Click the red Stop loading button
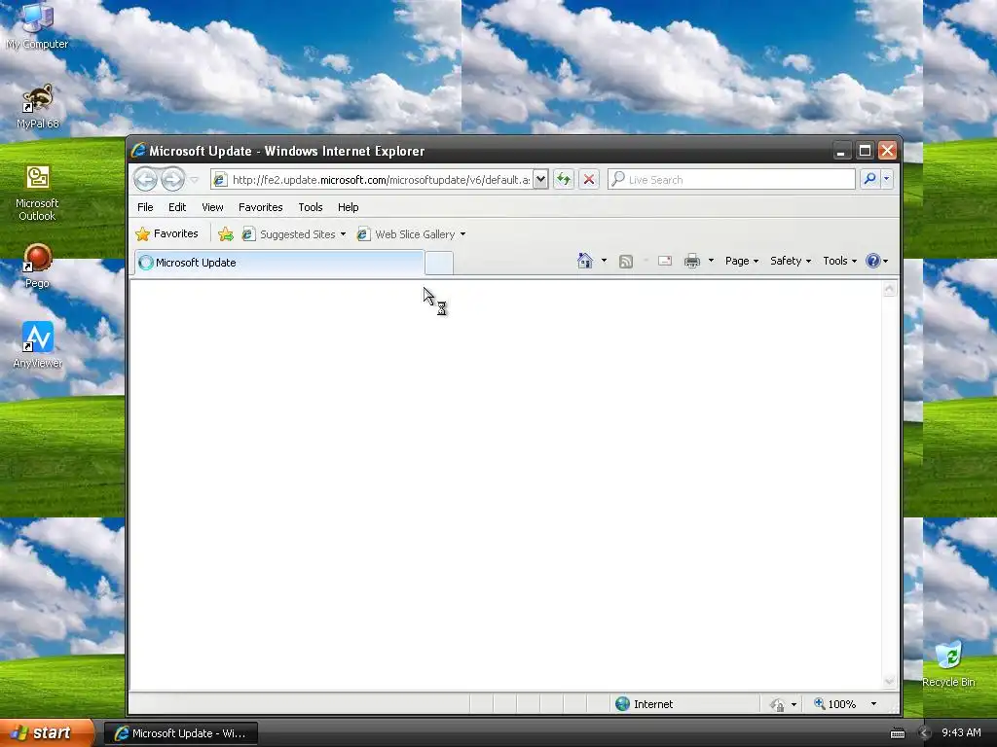This screenshot has height=747, width=997. click(589, 180)
